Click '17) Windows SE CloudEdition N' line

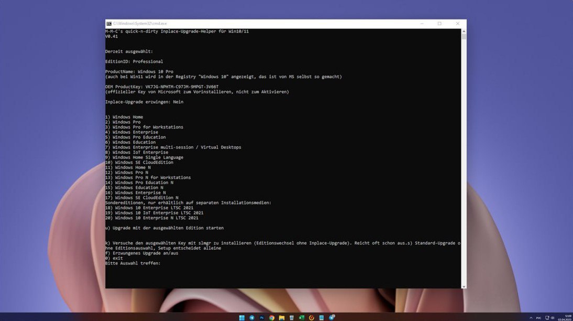142,198
